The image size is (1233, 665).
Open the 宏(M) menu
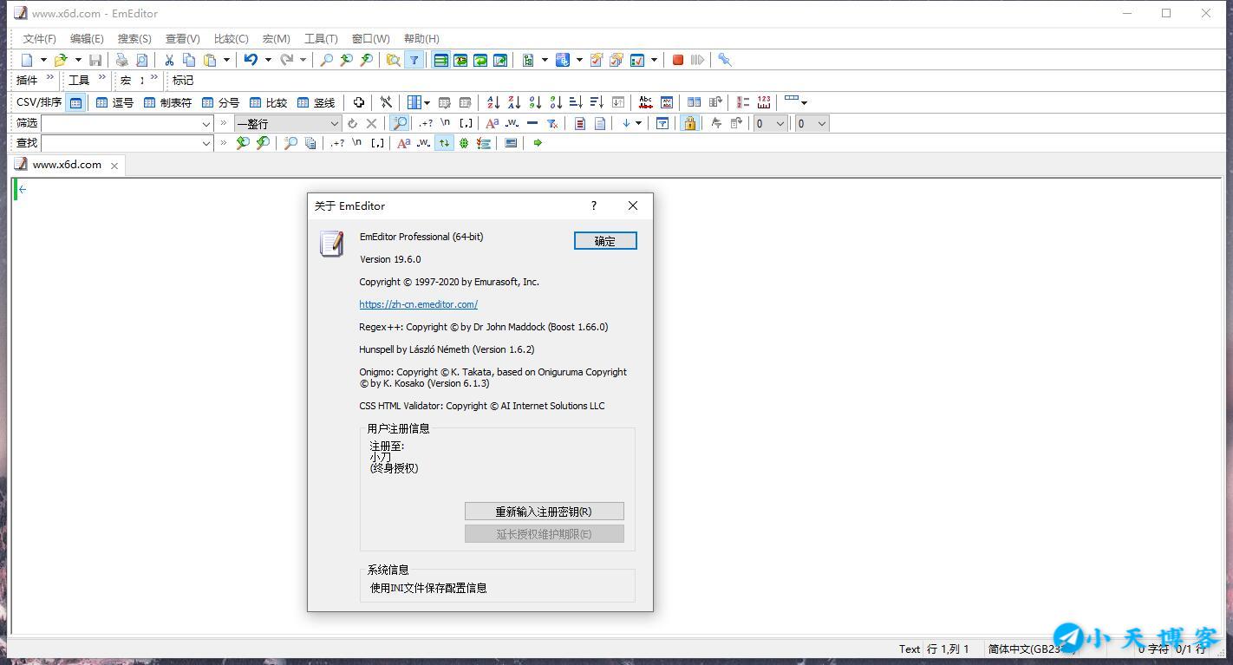[x=277, y=39]
